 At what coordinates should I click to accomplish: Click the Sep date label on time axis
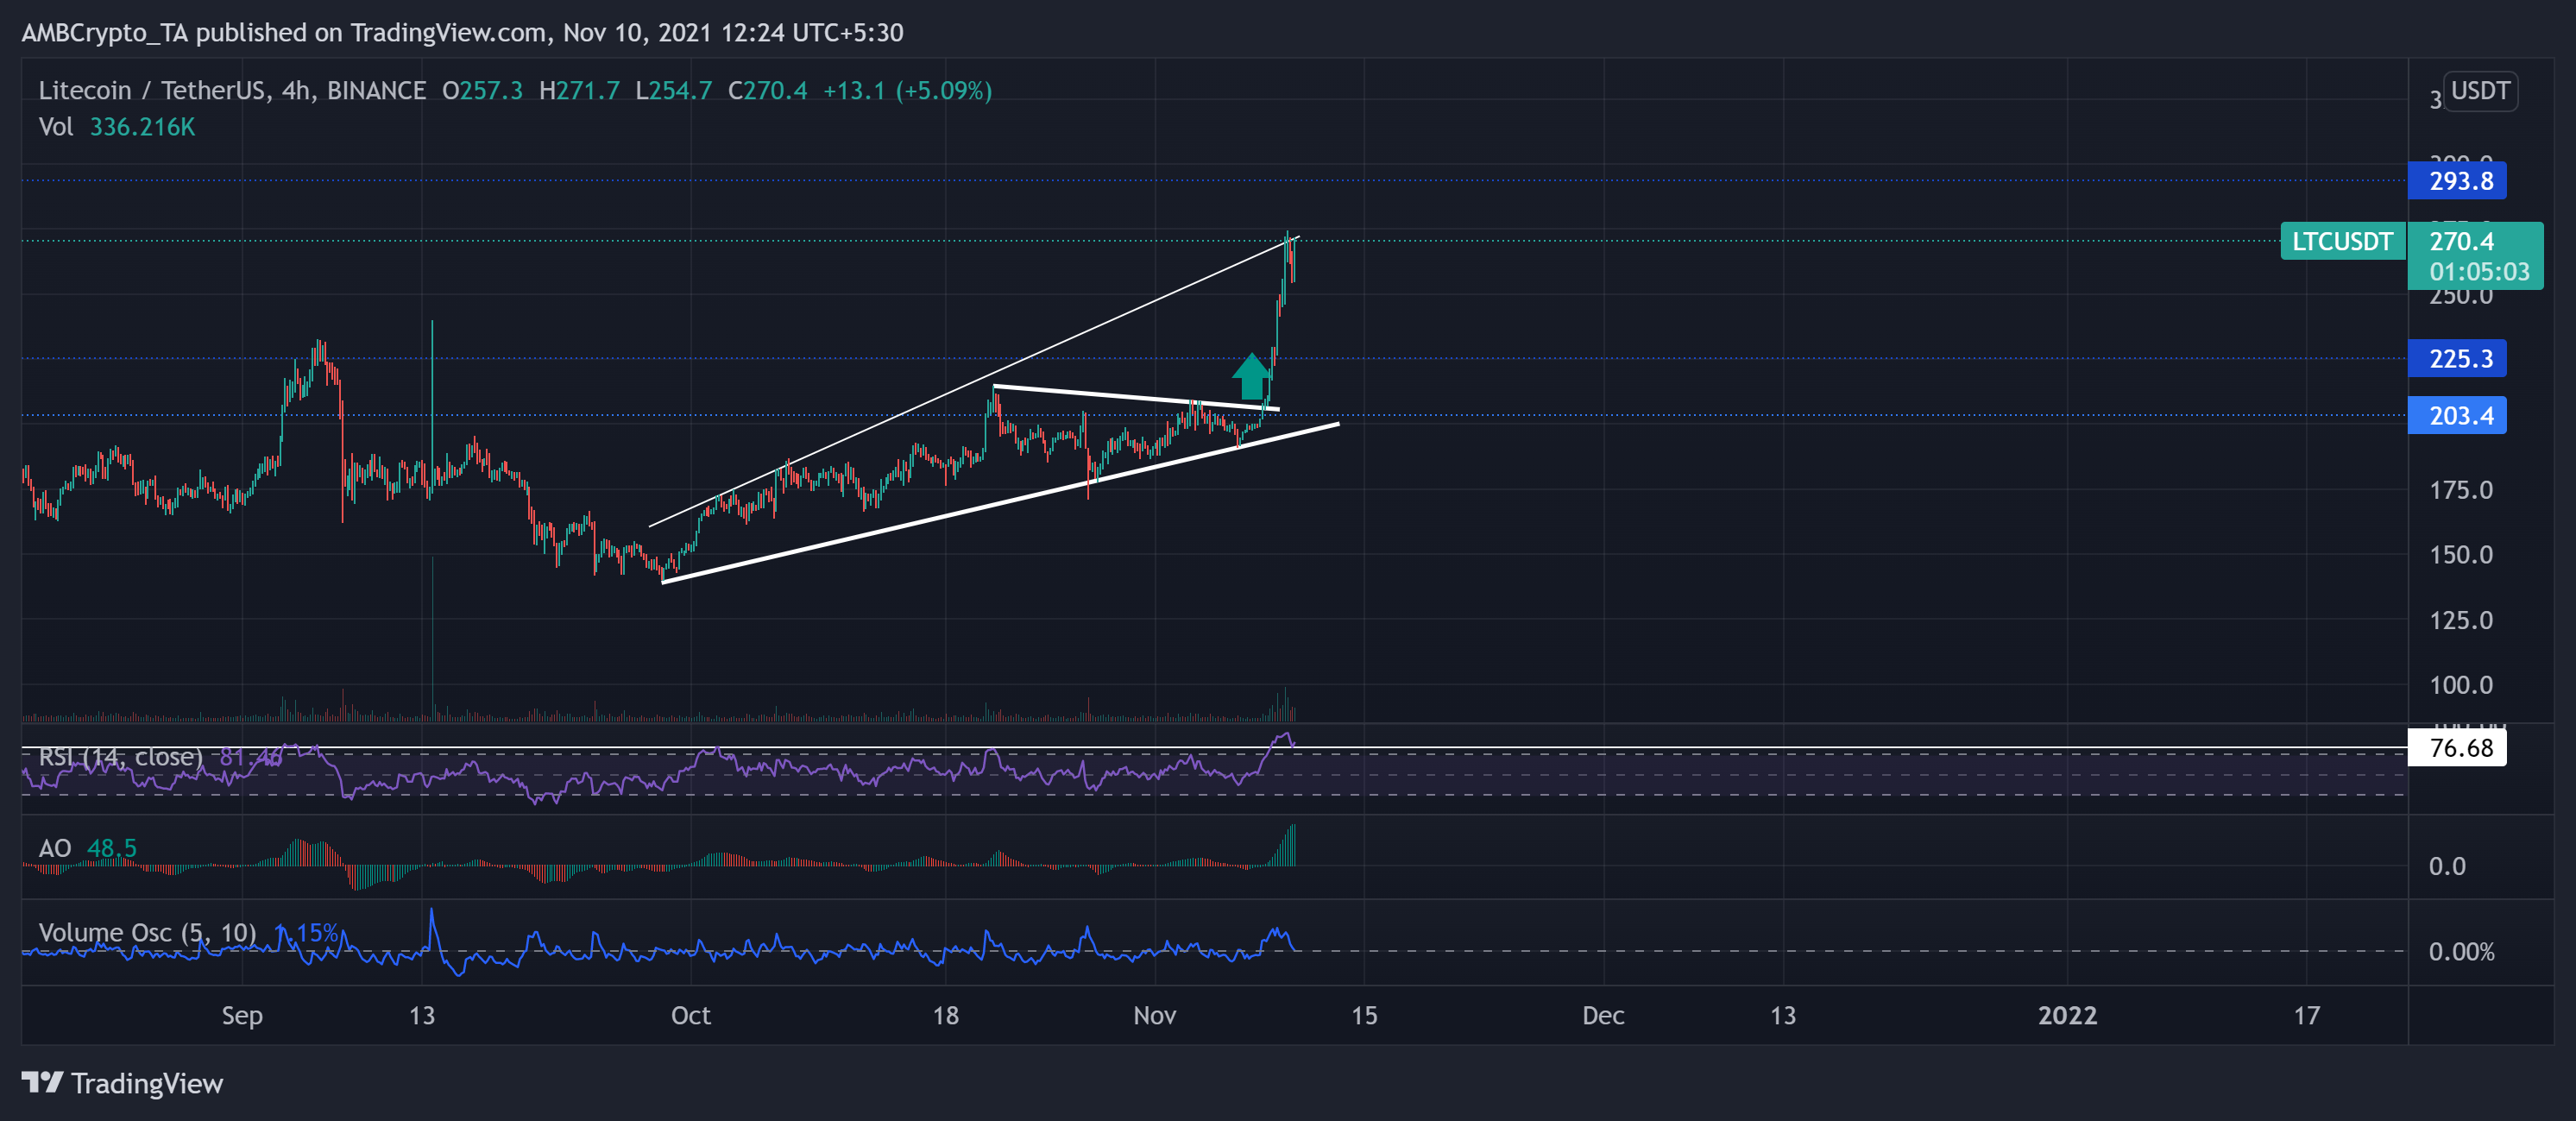tap(242, 1016)
